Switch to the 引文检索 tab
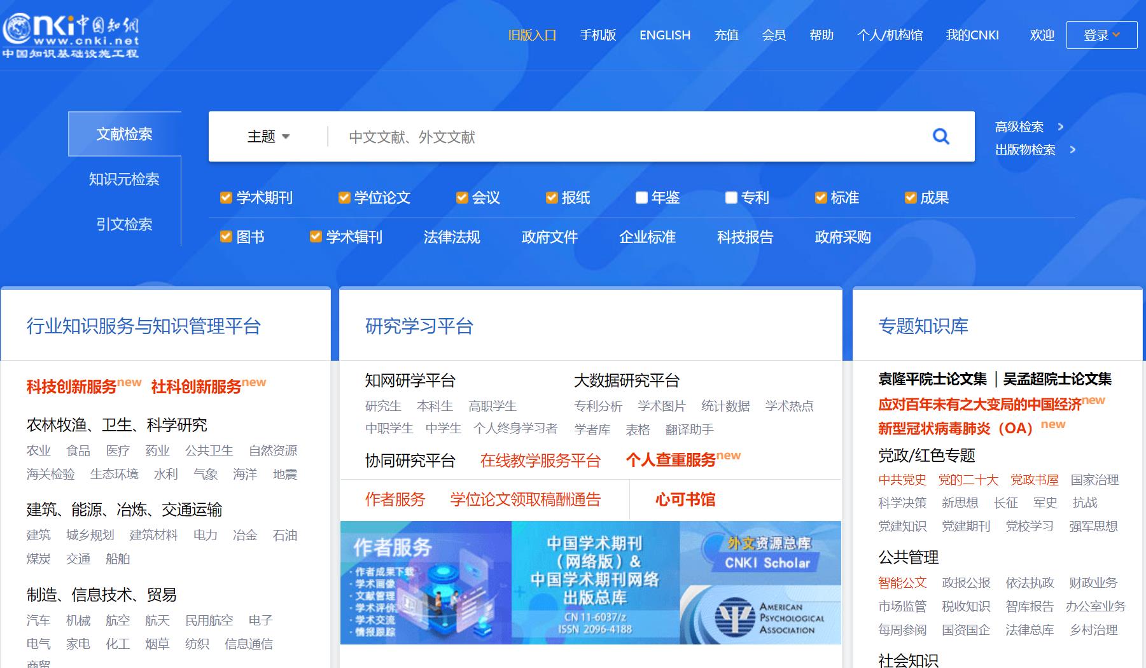The height and width of the screenshot is (668, 1146). (124, 224)
